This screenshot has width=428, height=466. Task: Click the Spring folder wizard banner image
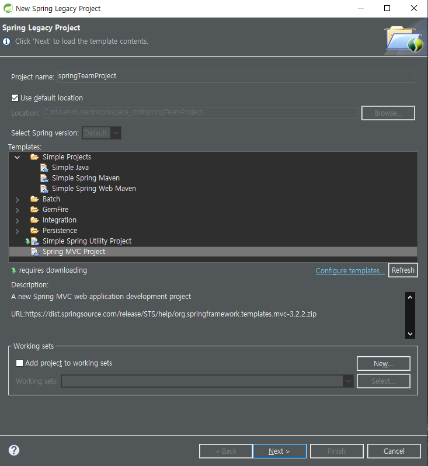[404, 39]
